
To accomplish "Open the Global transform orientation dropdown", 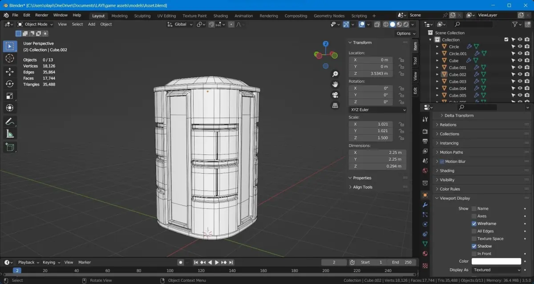I will pyautogui.click(x=180, y=24).
